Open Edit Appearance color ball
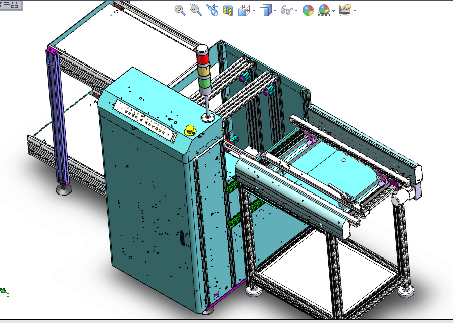The width and height of the screenshot is (453, 323). pos(308,10)
